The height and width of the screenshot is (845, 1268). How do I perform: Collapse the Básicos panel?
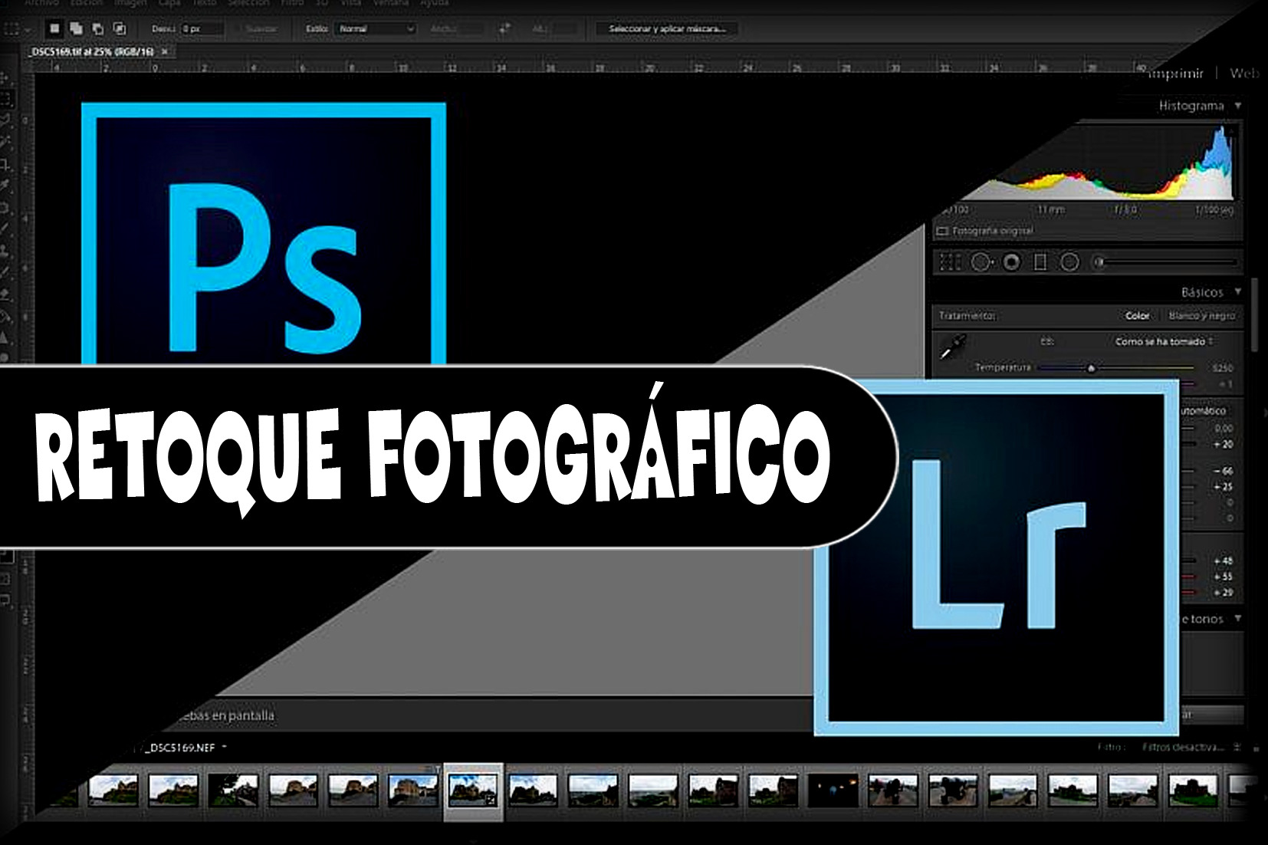tap(1238, 291)
